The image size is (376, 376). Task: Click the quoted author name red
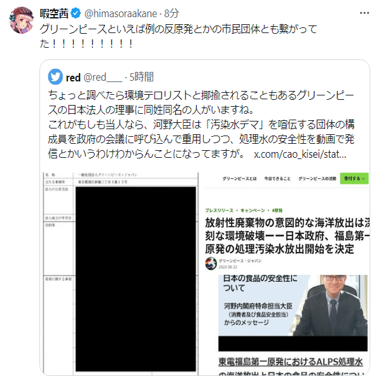73,78
